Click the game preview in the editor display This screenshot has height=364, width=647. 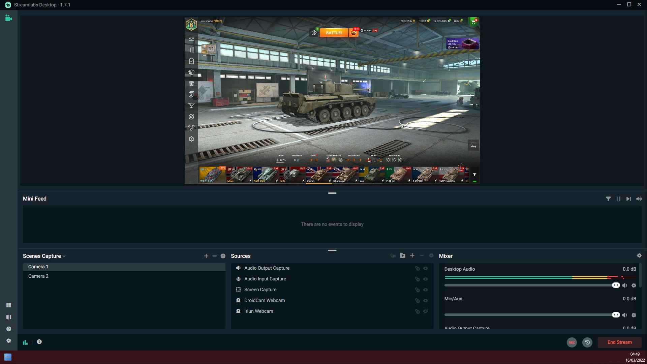point(332,101)
